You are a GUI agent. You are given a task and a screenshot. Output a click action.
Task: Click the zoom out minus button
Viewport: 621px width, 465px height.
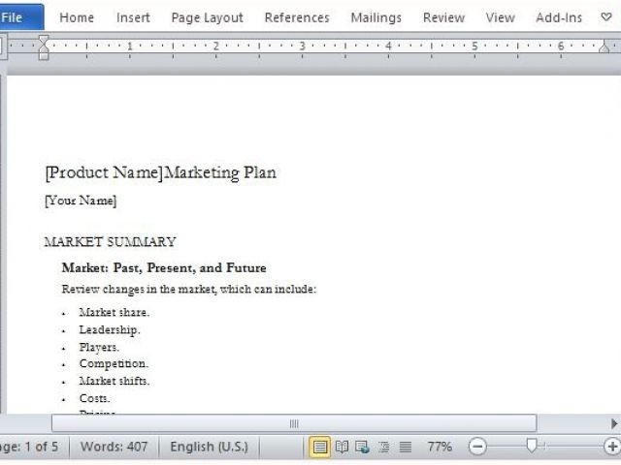coord(477,447)
